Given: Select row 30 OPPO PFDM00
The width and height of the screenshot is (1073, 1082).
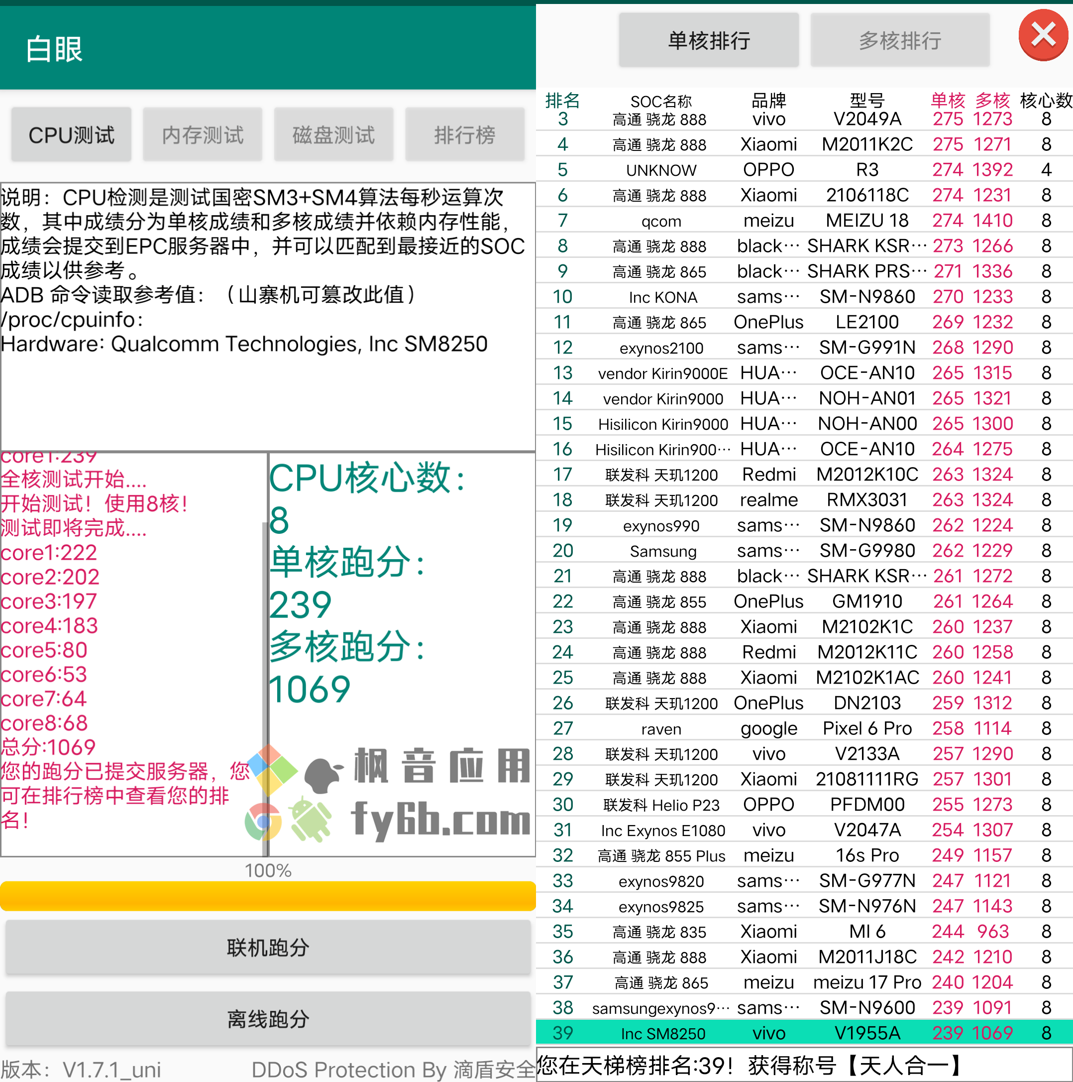Looking at the screenshot, I should [x=804, y=804].
